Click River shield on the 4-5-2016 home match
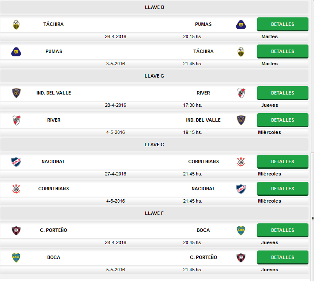Image resolution: width=314 pixels, height=281 pixels. click(x=16, y=120)
